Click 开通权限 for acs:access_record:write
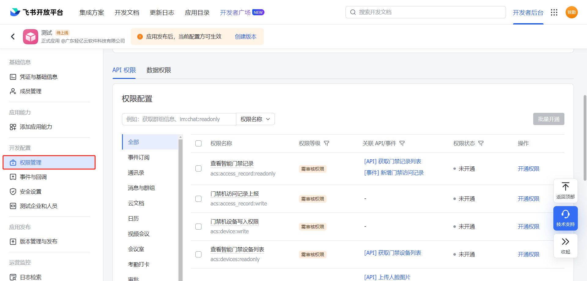This screenshot has width=587, height=281. pyautogui.click(x=529, y=199)
